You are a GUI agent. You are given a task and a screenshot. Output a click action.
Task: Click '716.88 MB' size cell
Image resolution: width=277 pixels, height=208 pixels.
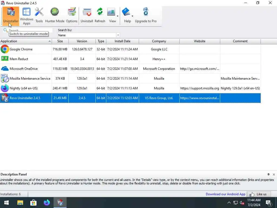click(x=60, y=49)
